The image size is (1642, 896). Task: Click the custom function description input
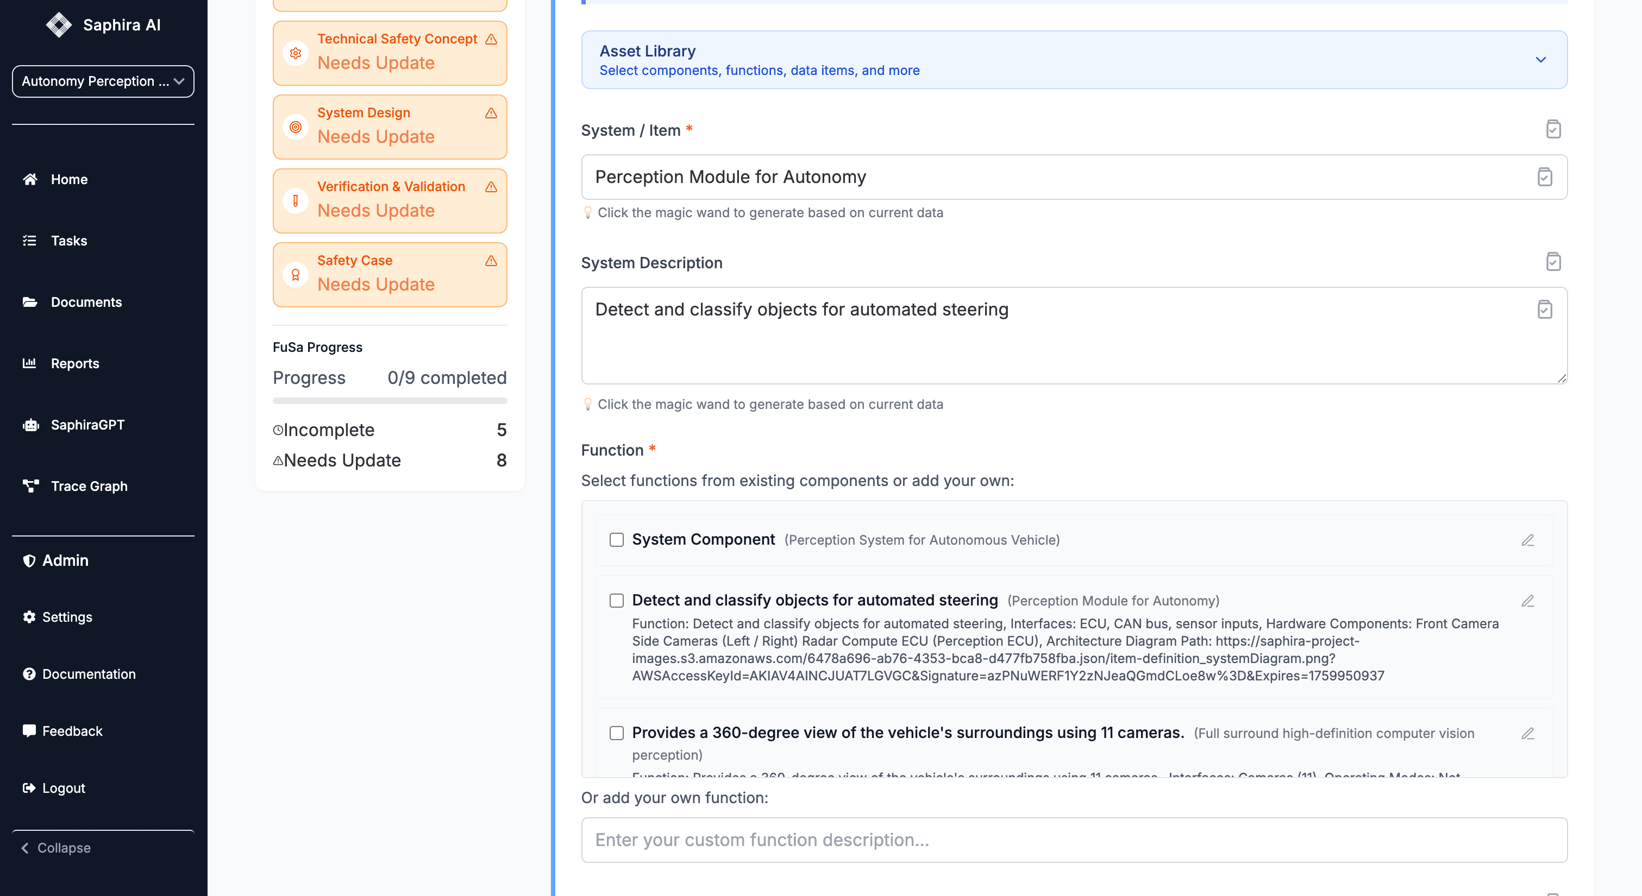(1074, 840)
